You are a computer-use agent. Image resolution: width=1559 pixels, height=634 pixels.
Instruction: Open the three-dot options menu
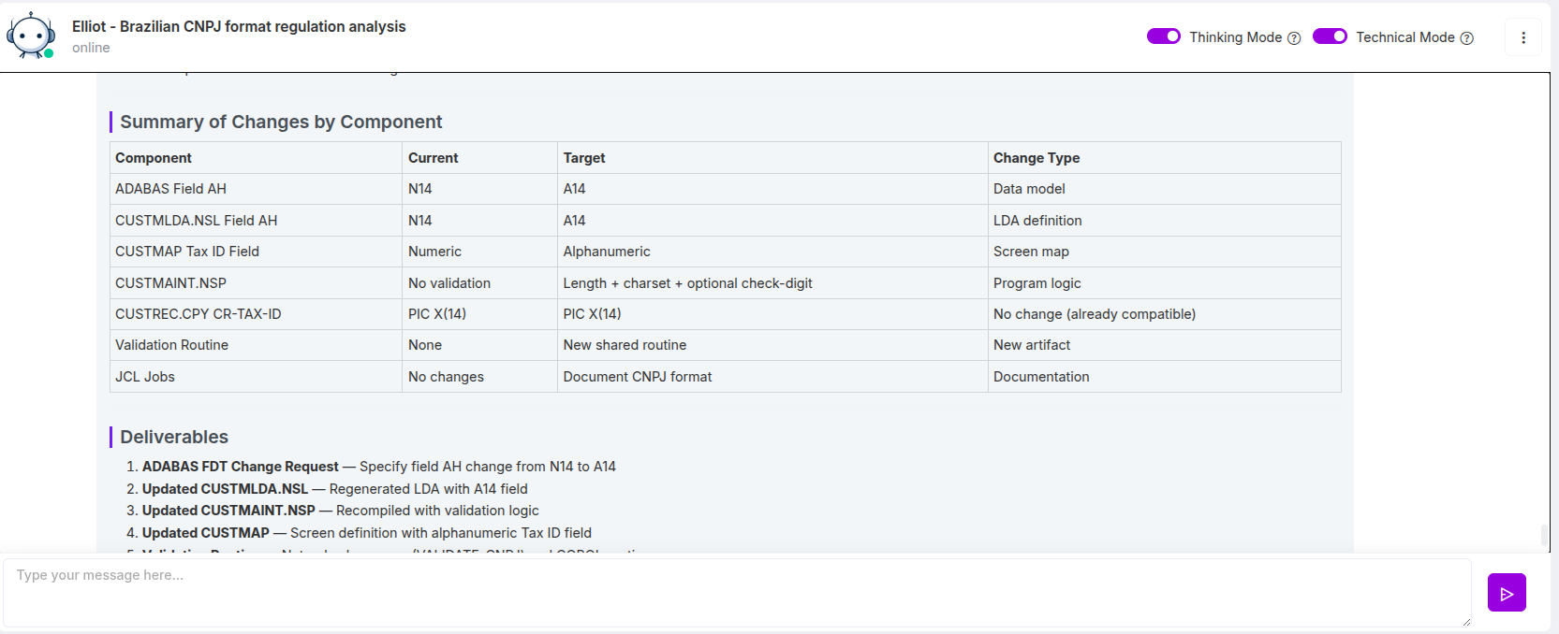click(x=1523, y=37)
